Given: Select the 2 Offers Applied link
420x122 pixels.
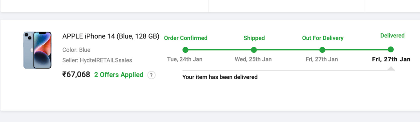Looking at the screenshot, I should [x=119, y=75].
